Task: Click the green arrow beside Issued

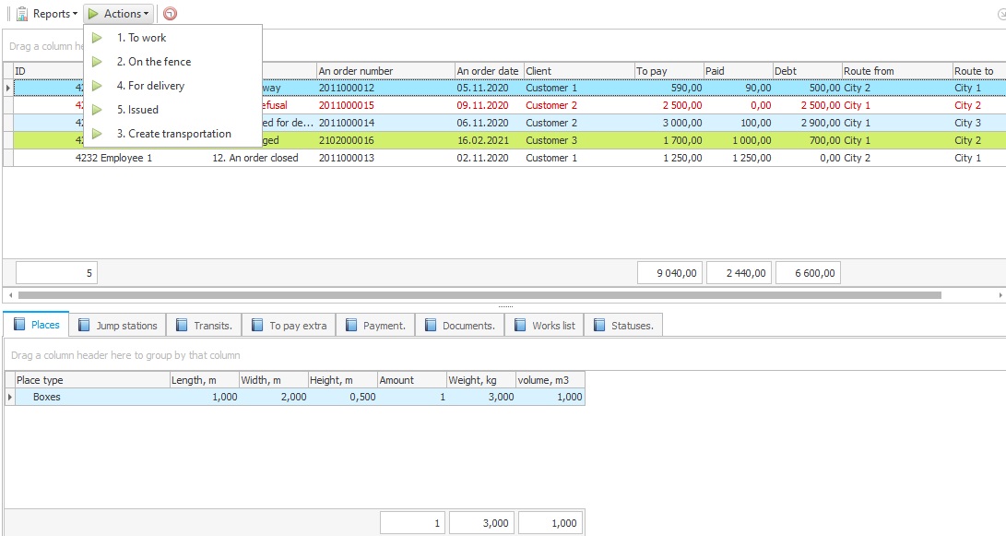Action: 97,110
